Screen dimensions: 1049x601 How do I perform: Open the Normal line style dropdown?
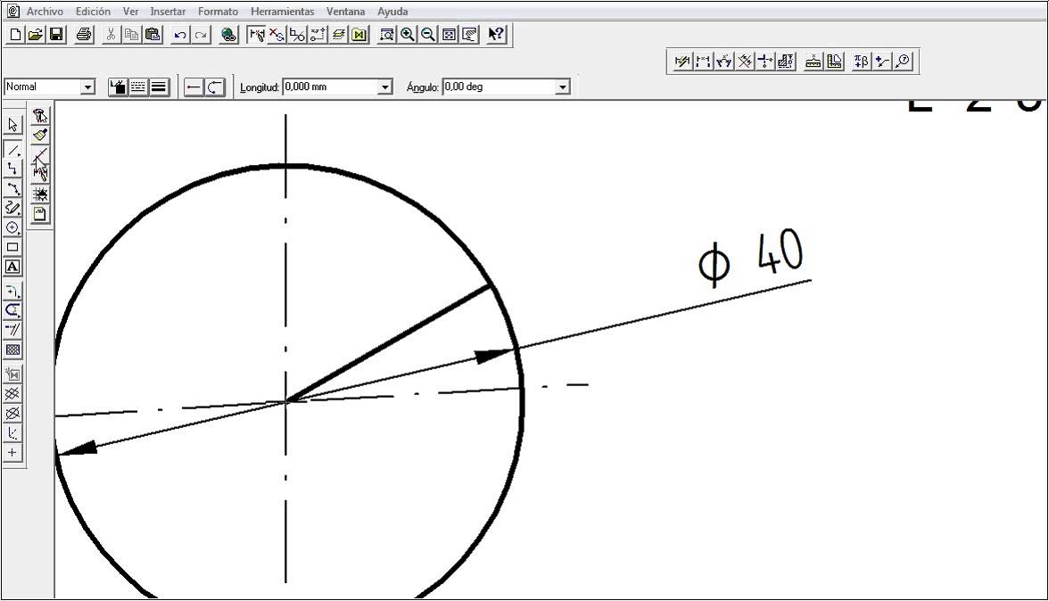click(x=87, y=86)
